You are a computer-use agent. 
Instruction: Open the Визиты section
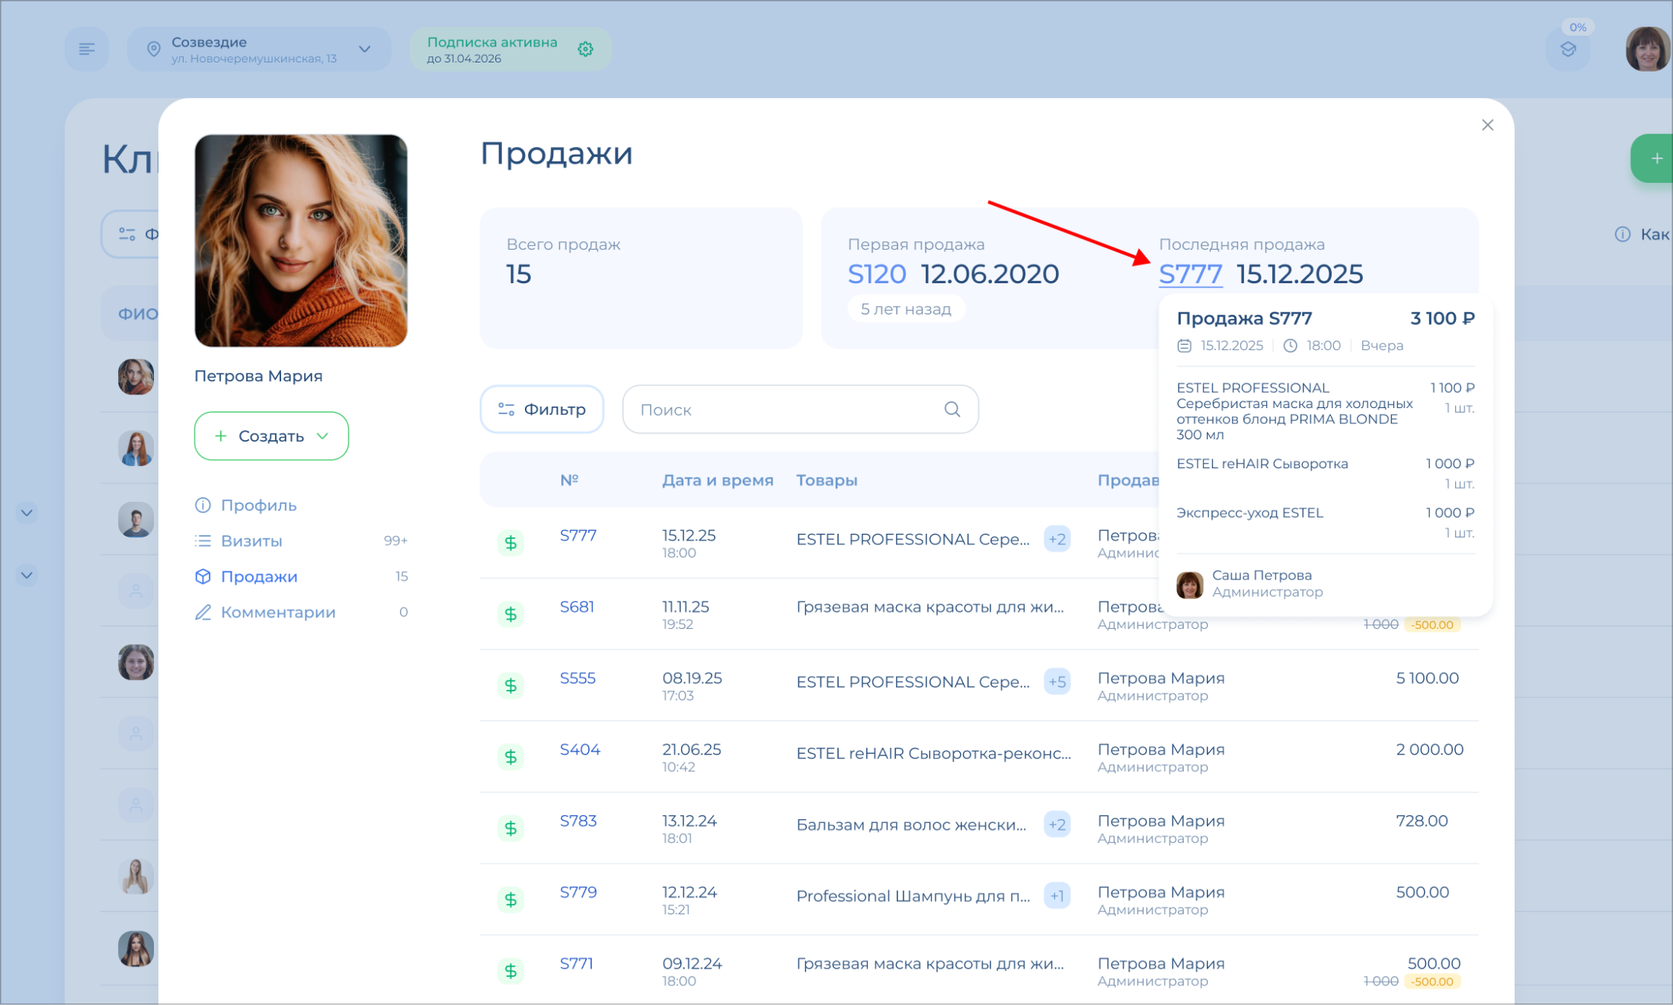tap(251, 541)
